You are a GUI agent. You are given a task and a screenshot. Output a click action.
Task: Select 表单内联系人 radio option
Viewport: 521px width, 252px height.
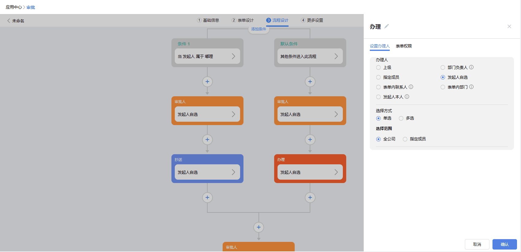click(x=378, y=87)
